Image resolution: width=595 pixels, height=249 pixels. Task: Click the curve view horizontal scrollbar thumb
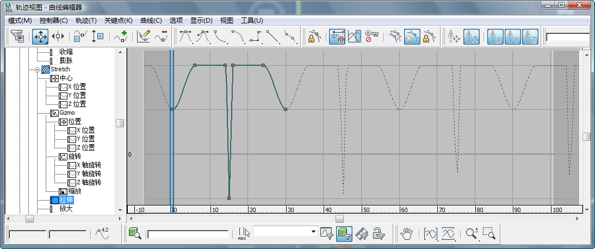click(x=339, y=219)
